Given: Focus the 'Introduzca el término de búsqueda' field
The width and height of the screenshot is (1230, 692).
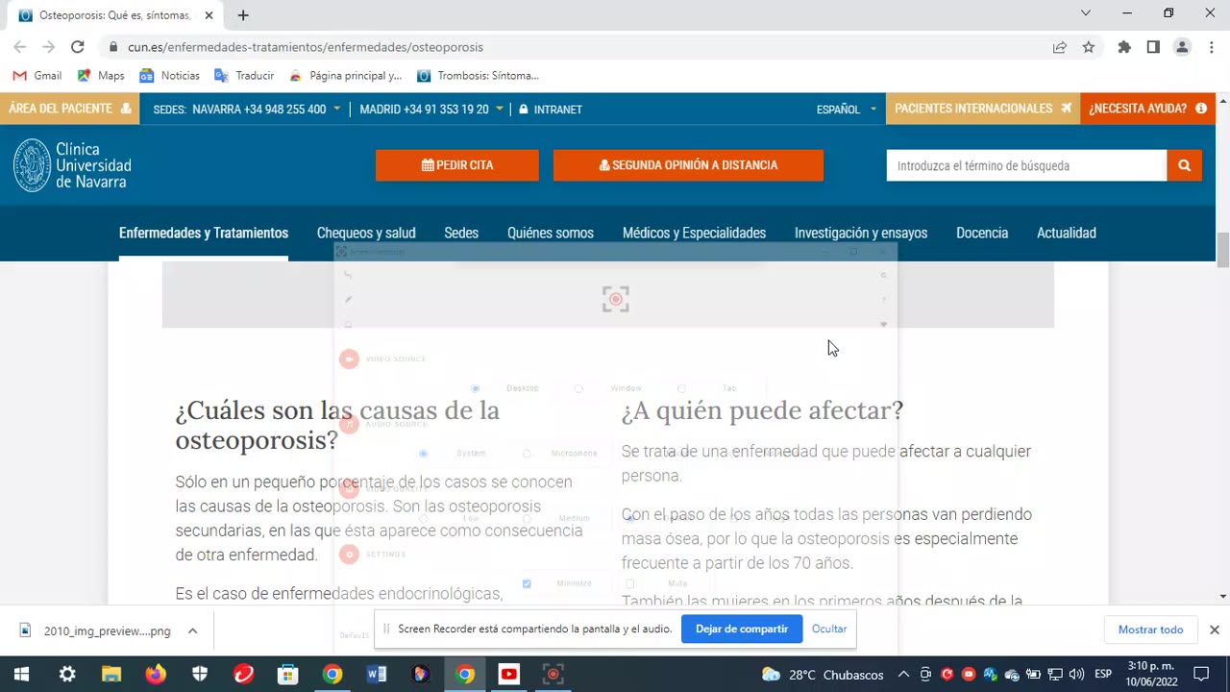Looking at the screenshot, I should point(1026,165).
